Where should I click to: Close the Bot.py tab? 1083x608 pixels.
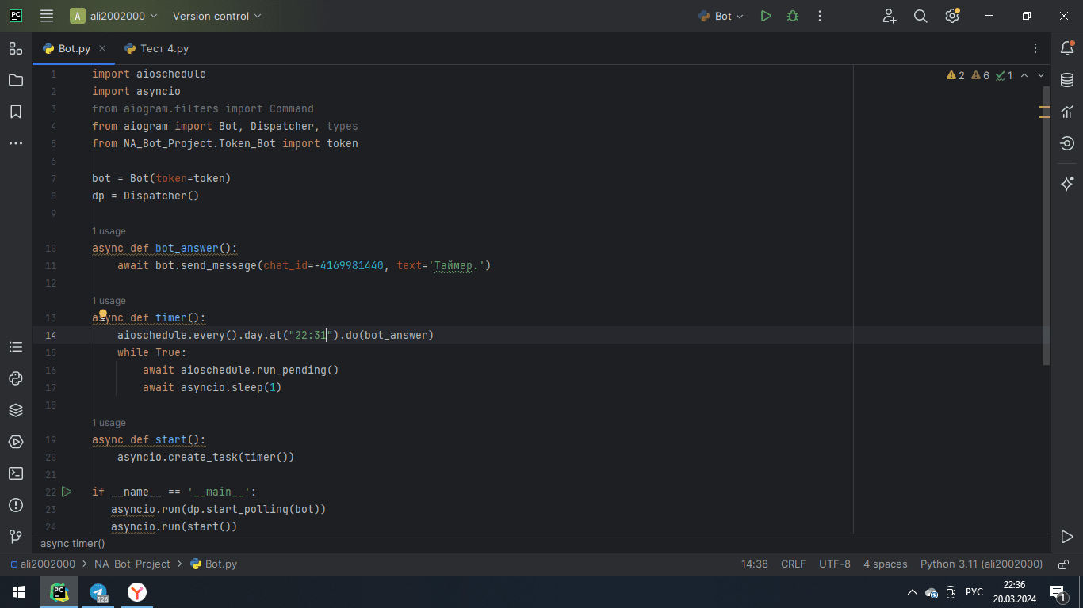102,48
